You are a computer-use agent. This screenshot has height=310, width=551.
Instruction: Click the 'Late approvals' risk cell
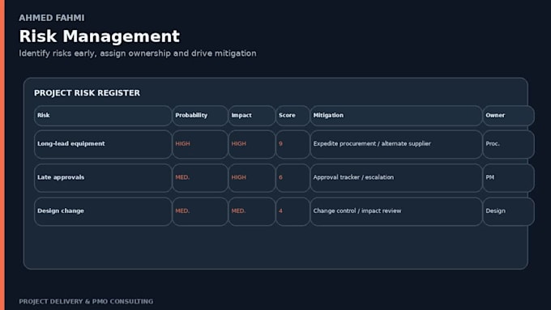coord(103,178)
